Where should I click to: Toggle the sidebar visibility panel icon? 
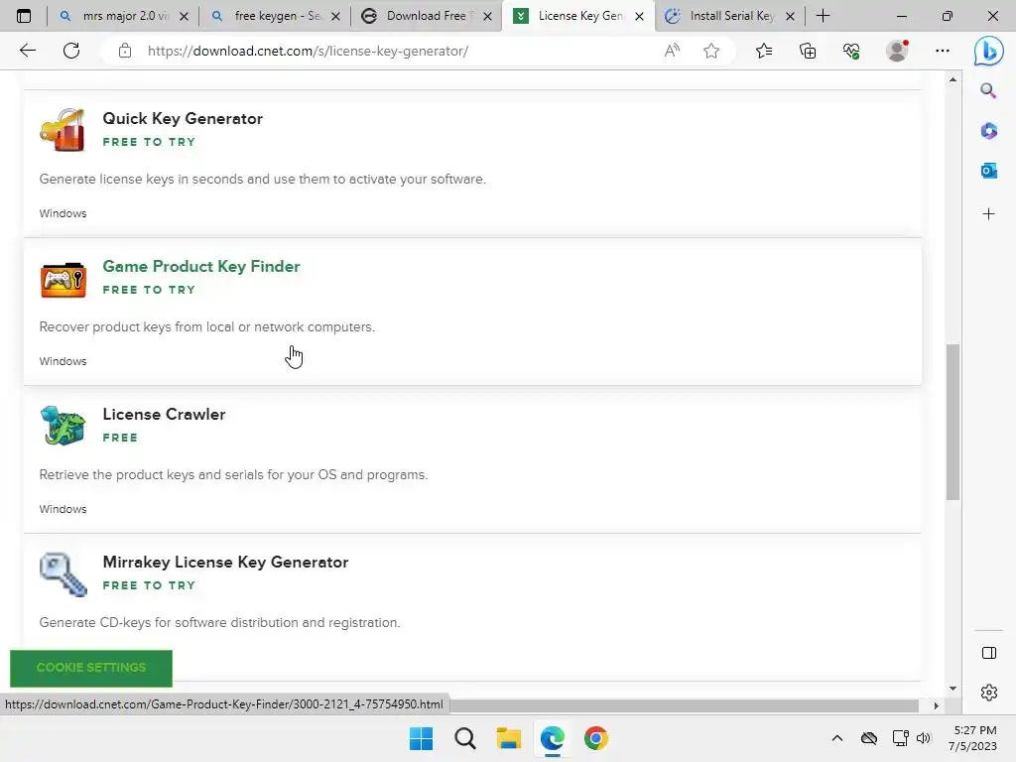pos(989,653)
